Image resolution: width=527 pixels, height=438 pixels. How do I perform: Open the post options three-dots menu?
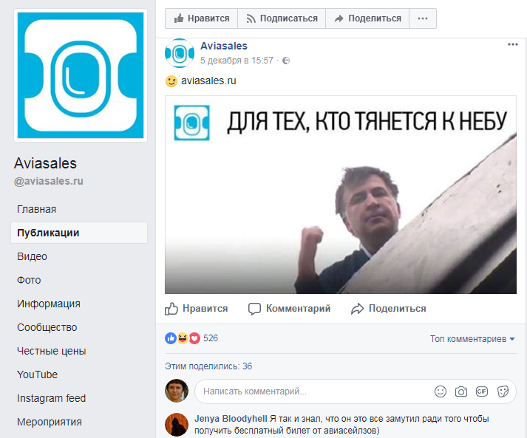click(x=512, y=44)
